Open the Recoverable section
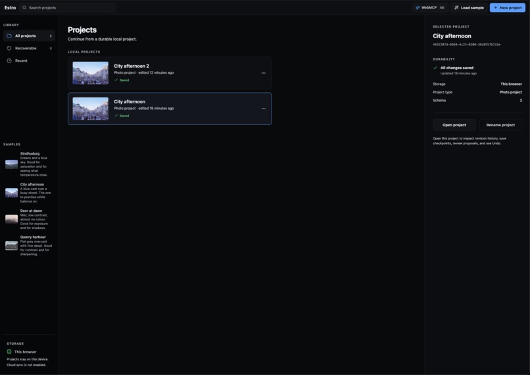The height and width of the screenshot is (375, 530). [29, 48]
